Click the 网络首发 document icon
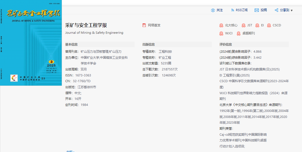 pyautogui.click(x=144, y=25)
